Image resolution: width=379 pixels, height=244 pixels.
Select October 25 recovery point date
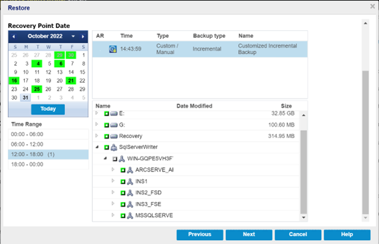36,89
